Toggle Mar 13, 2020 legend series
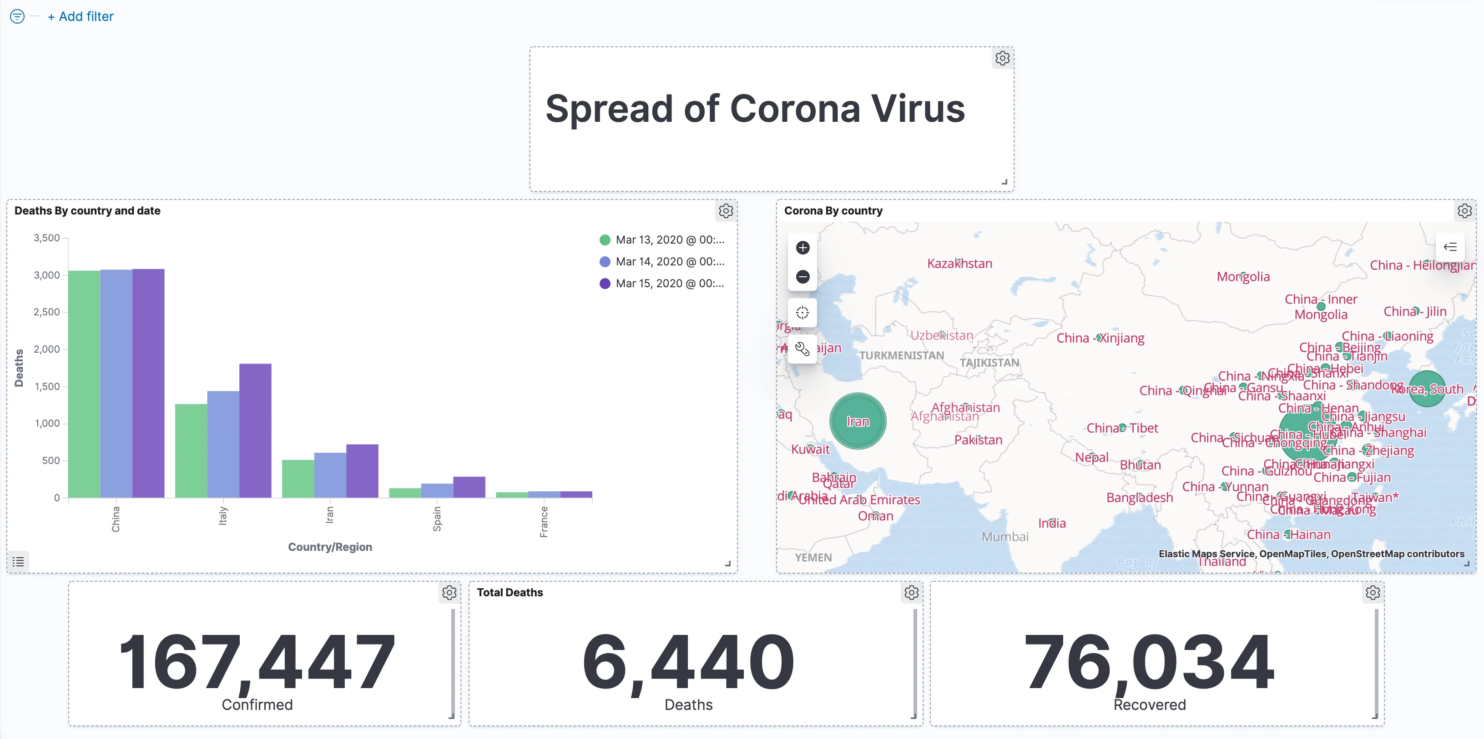Viewport: 1484px width, 739px height. tap(662, 240)
